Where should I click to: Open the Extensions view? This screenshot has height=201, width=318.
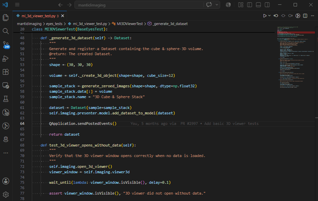(x=6, y=72)
